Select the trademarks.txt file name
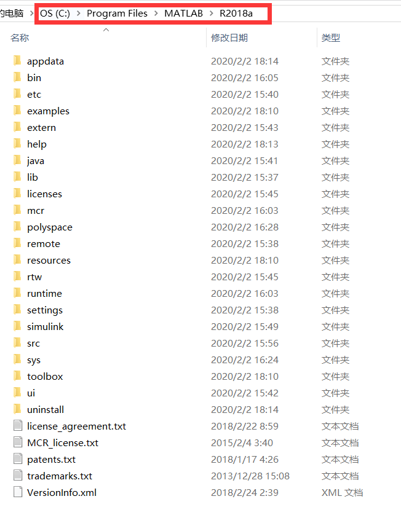 point(60,476)
